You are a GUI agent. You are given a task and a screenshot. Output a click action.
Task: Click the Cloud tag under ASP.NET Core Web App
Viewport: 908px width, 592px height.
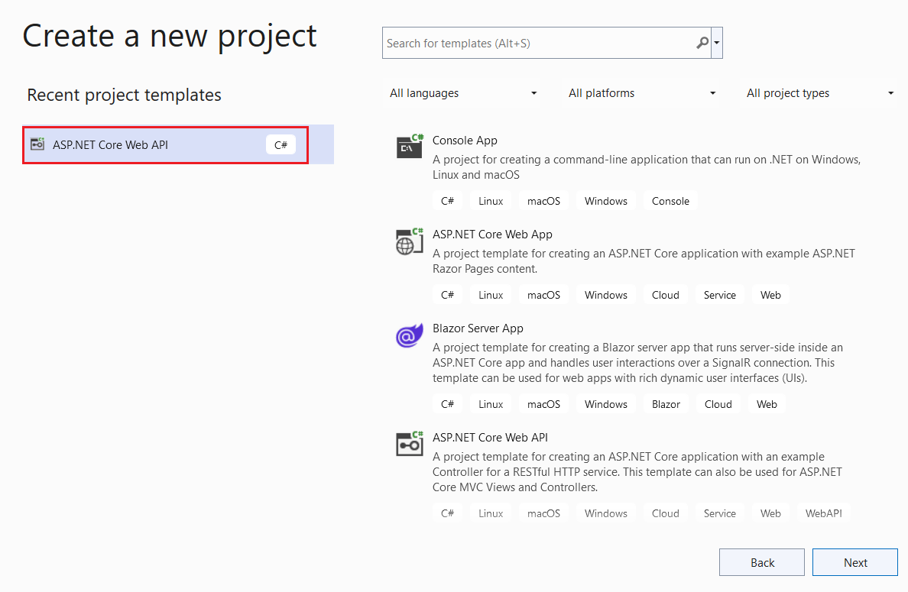pos(665,294)
